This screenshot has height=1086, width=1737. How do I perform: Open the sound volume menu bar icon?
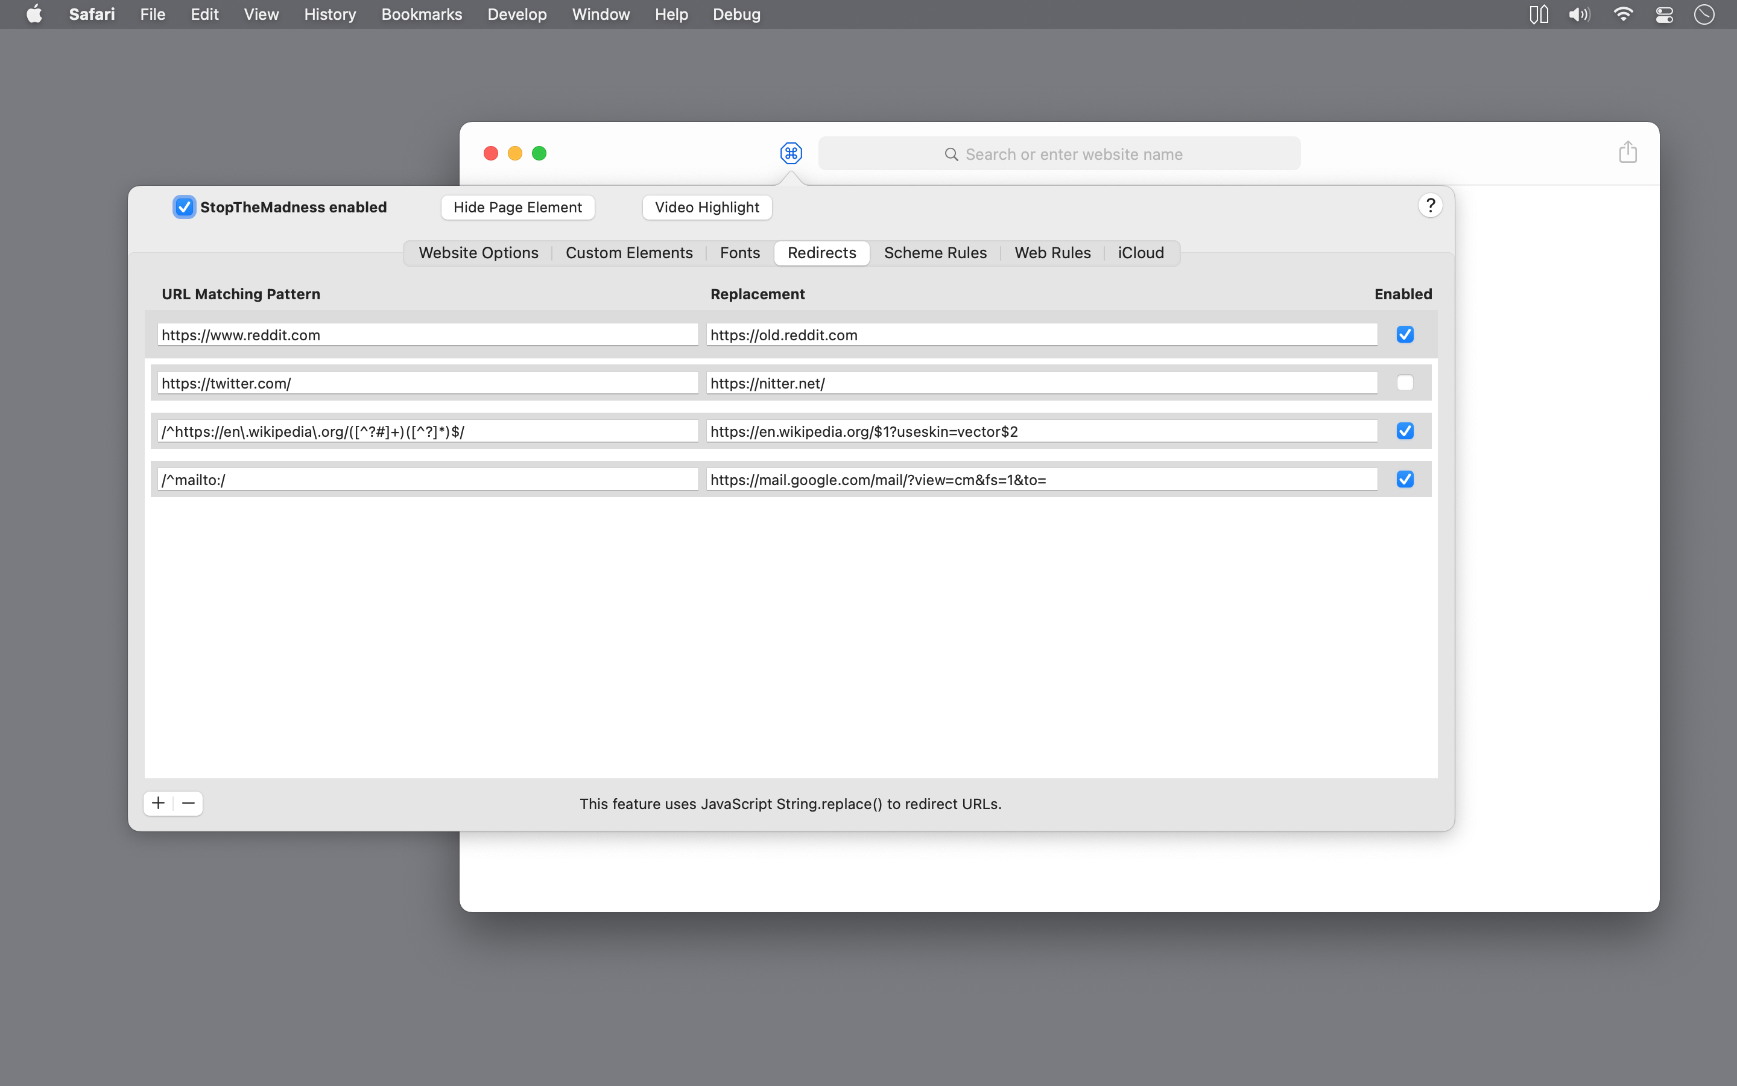point(1579,14)
